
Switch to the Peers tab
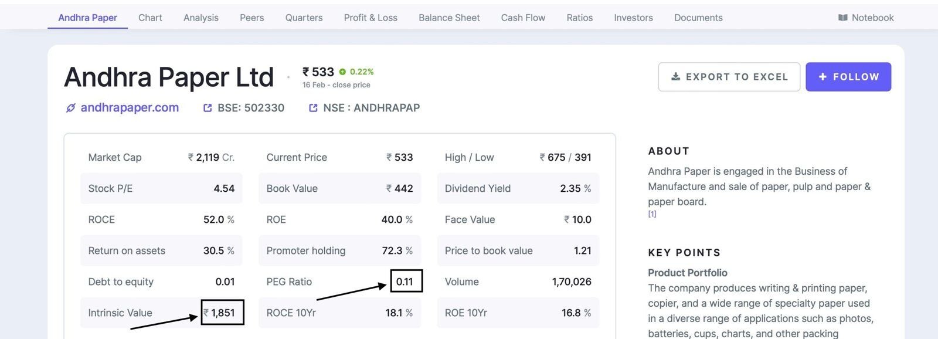click(x=252, y=18)
